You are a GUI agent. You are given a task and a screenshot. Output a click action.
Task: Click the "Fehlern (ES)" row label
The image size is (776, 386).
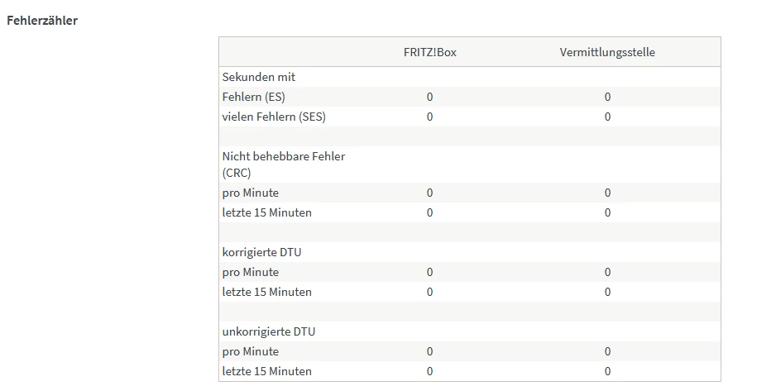[x=254, y=97]
